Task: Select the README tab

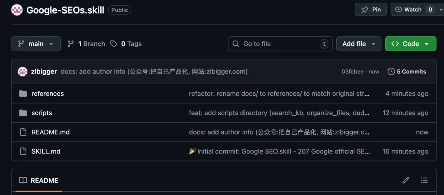Action: tap(39, 181)
